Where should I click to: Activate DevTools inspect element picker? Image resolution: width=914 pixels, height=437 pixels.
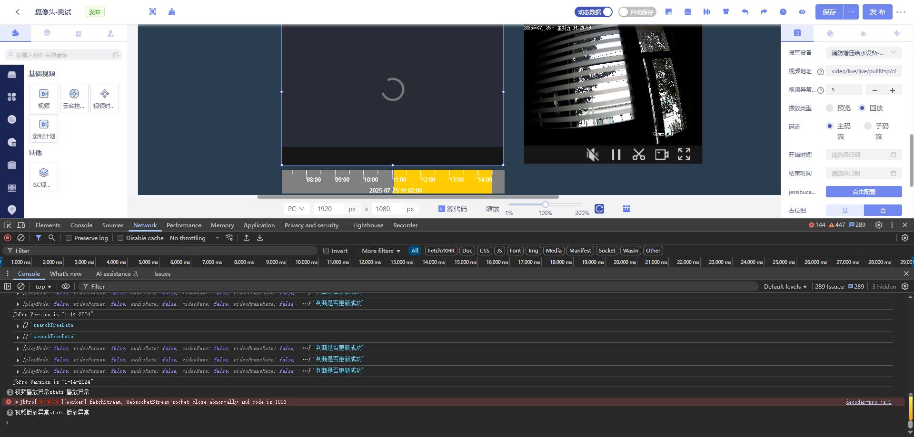(8, 225)
